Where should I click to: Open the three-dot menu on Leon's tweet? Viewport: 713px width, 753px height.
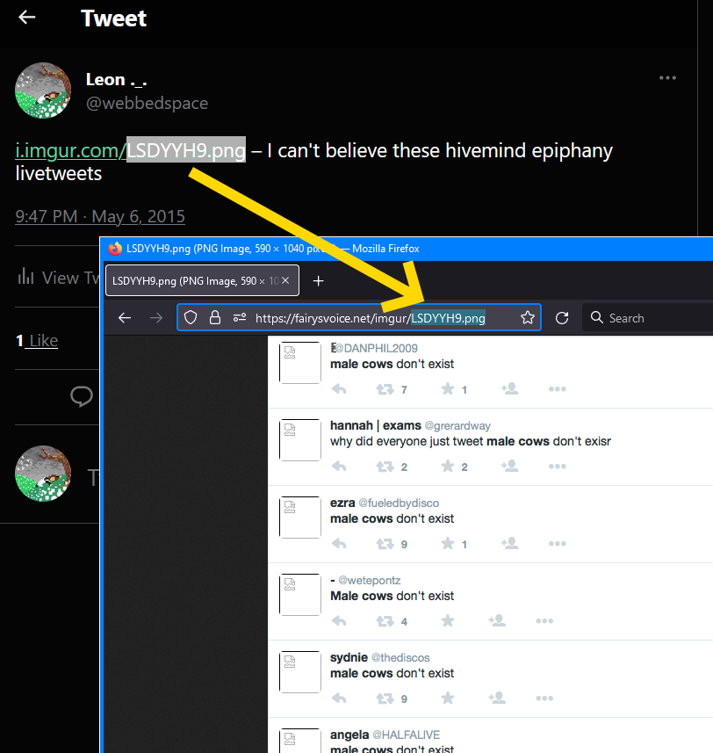point(667,78)
